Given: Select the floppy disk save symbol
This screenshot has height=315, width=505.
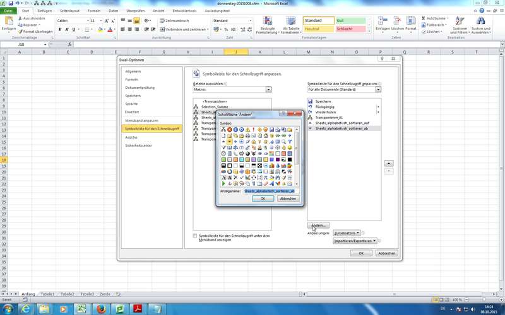Looking at the screenshot, I should point(271,130).
